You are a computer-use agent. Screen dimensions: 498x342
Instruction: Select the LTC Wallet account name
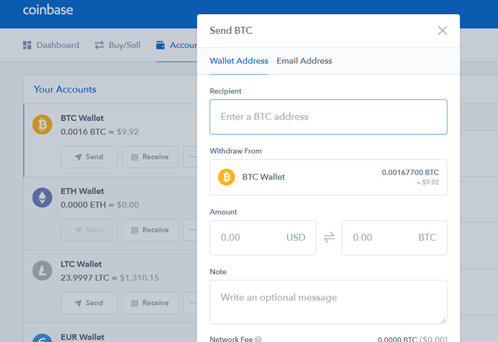(81, 264)
